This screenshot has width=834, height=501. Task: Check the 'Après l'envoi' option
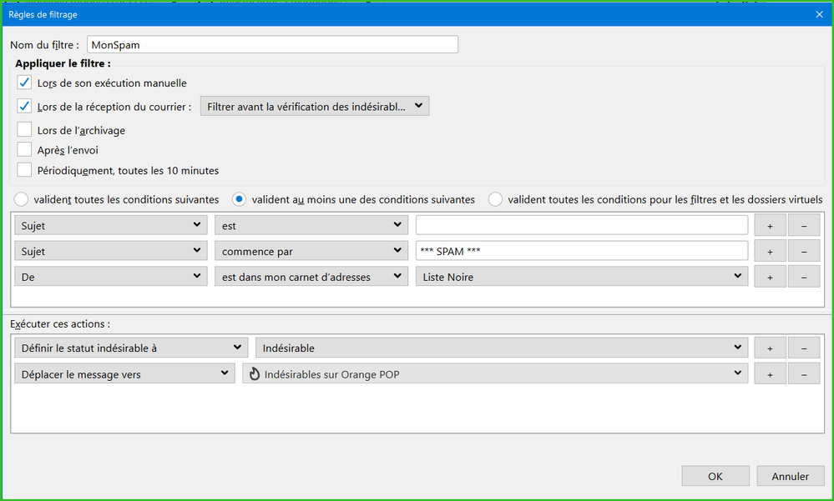[x=24, y=150]
